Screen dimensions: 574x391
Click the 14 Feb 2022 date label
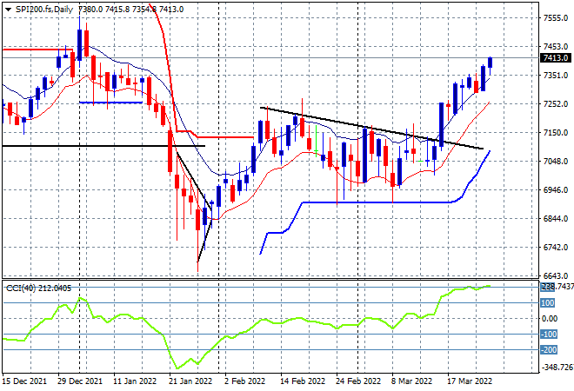pyautogui.click(x=303, y=381)
